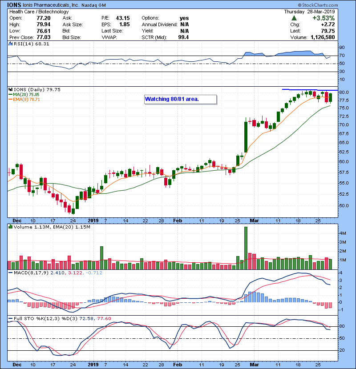Click the Chg value +2.72
The image size is (356, 369).
[328, 24]
